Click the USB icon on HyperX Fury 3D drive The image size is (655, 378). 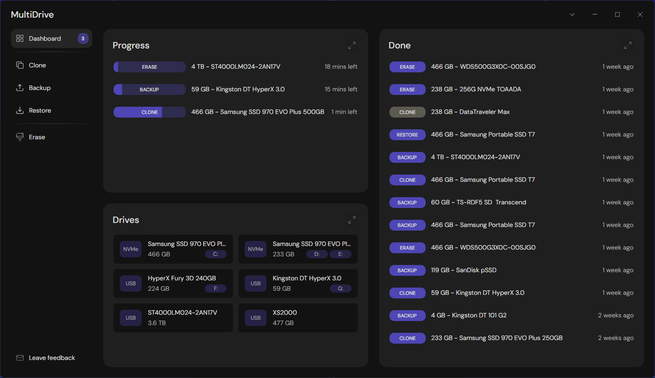point(131,283)
